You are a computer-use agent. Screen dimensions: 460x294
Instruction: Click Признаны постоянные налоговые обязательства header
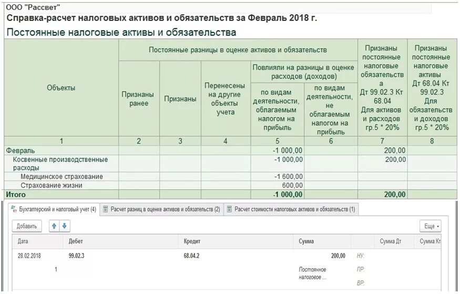[x=382, y=88]
